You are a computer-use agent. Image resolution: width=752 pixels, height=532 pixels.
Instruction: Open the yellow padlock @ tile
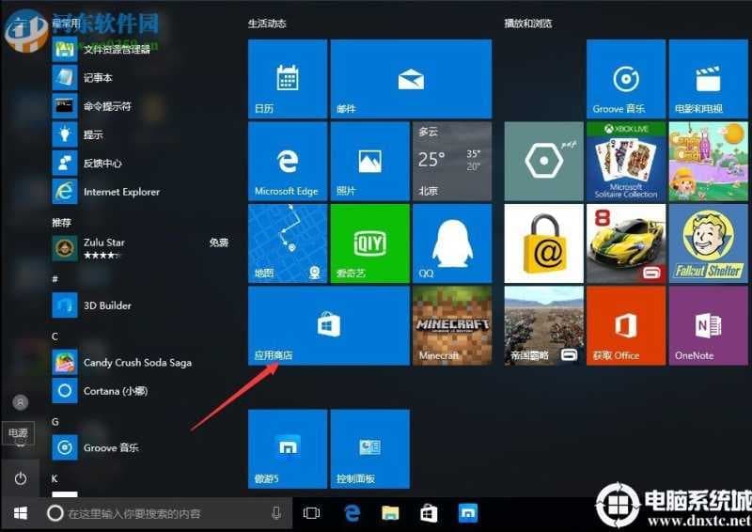coord(544,243)
